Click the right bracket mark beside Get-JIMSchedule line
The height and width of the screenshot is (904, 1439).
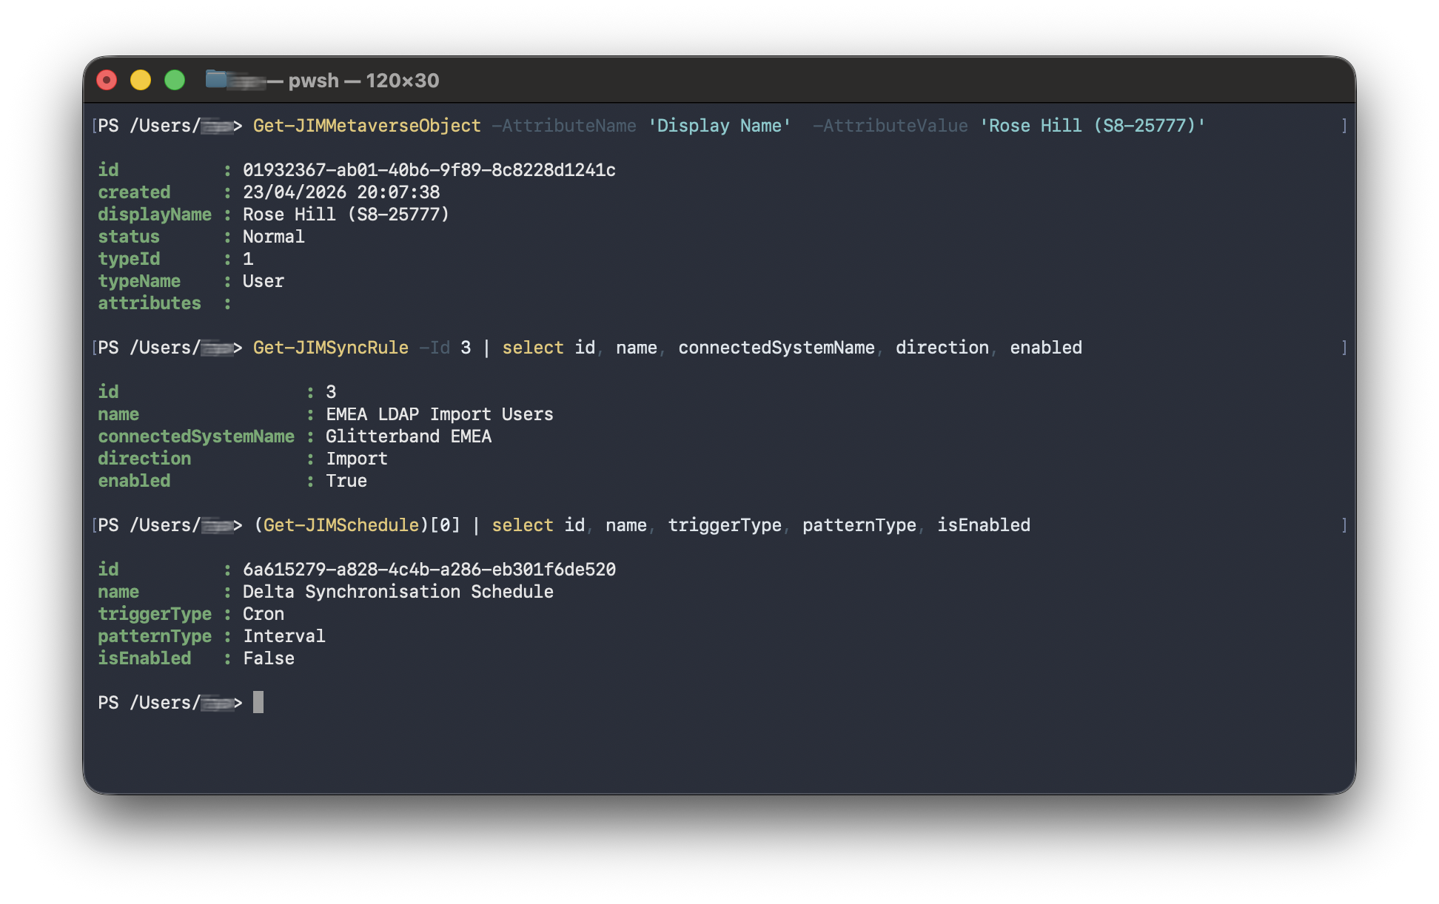[1344, 525]
